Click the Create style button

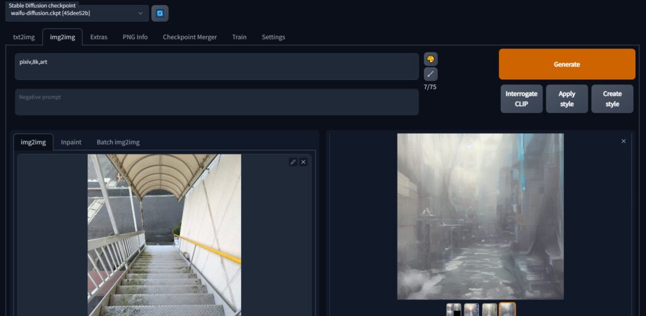click(612, 99)
